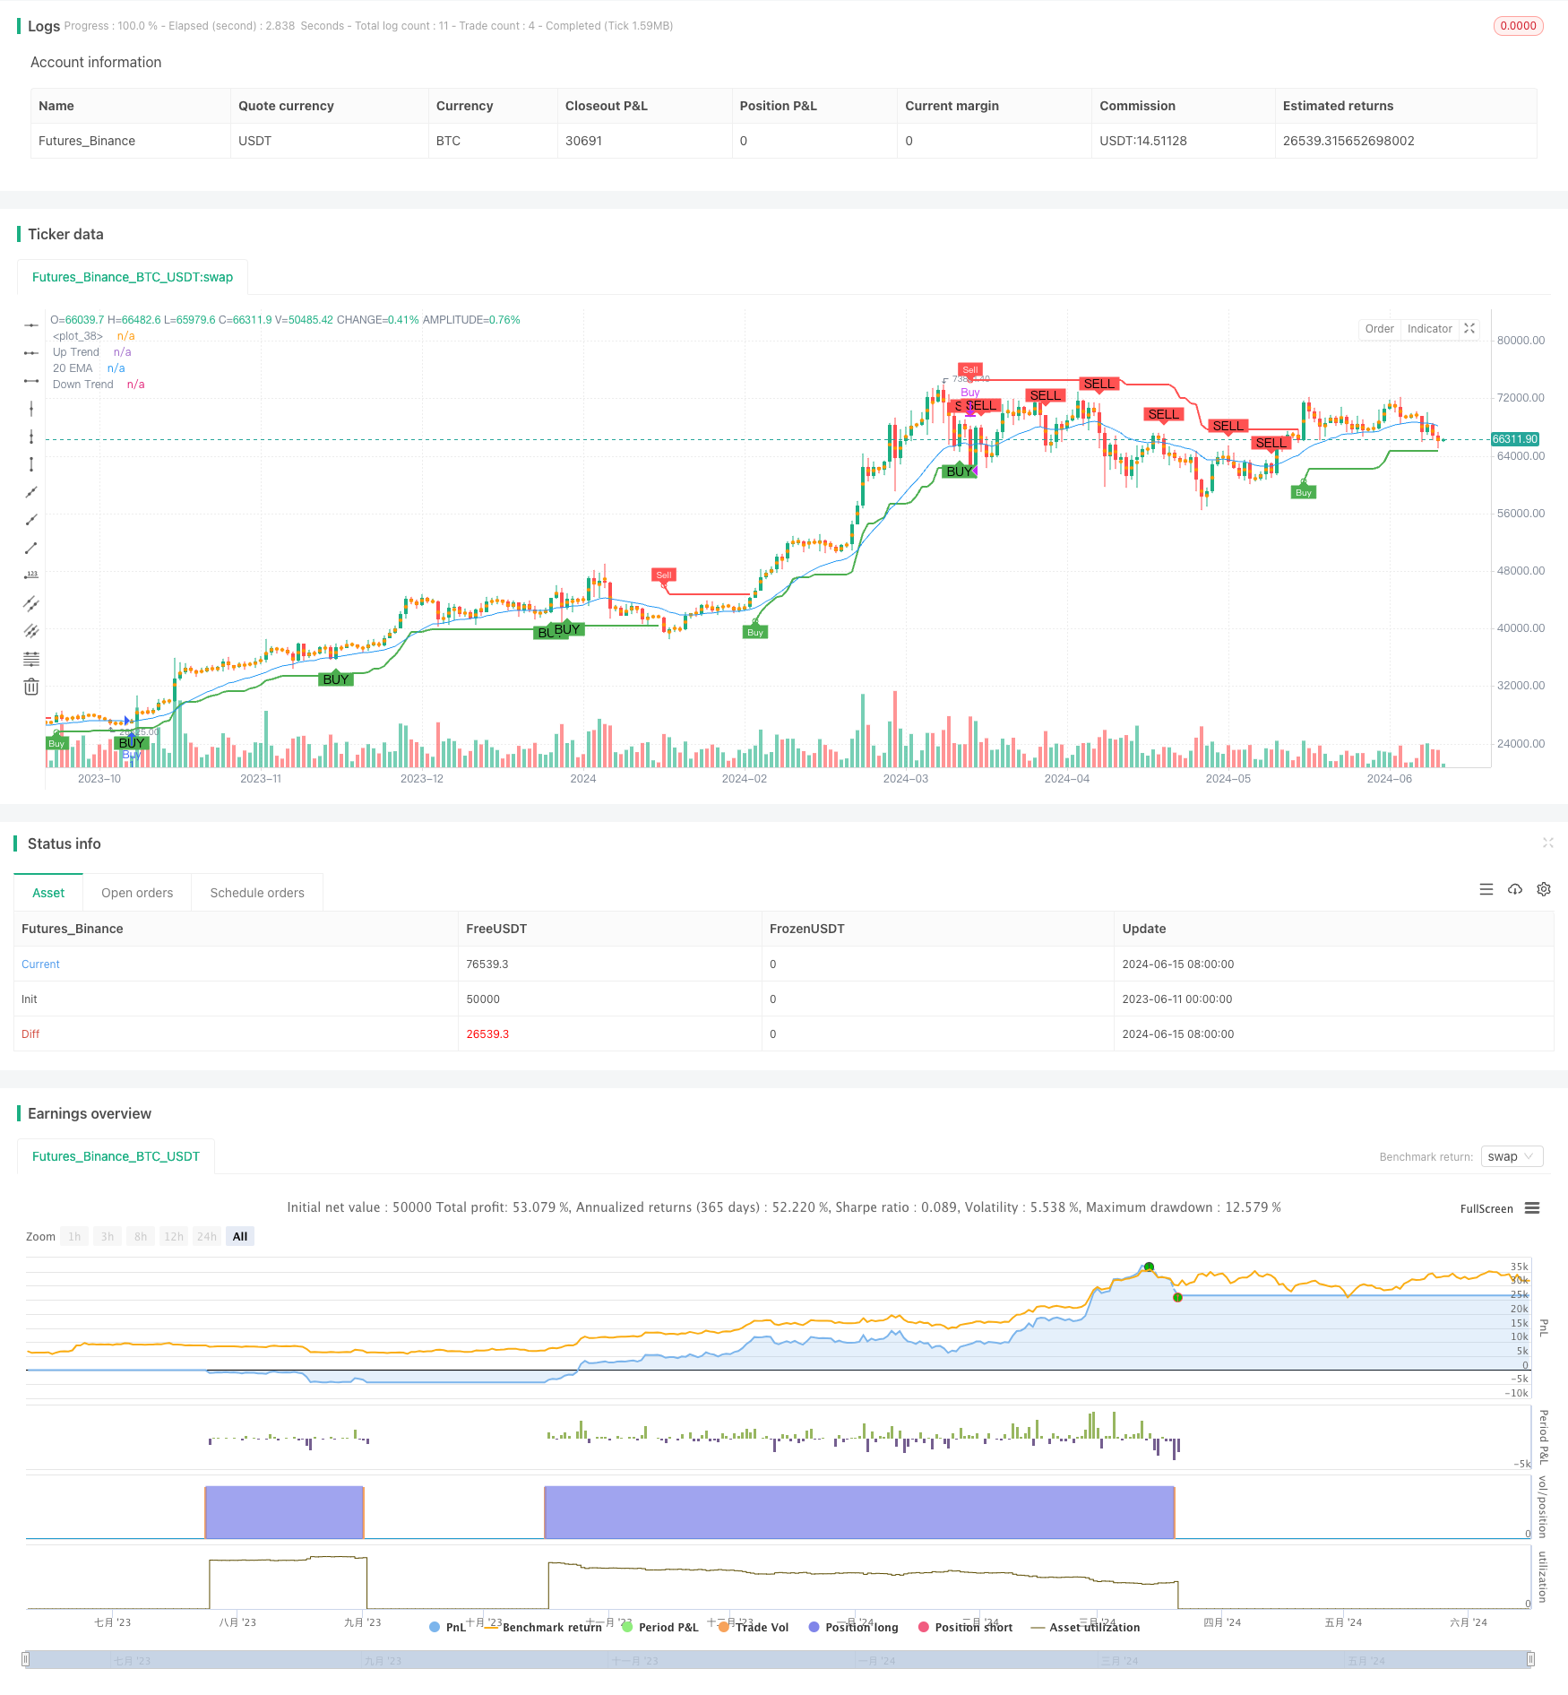The height and width of the screenshot is (1695, 1568).
Task: Select the diagonal straight line drawing tool
Action: click(x=31, y=492)
